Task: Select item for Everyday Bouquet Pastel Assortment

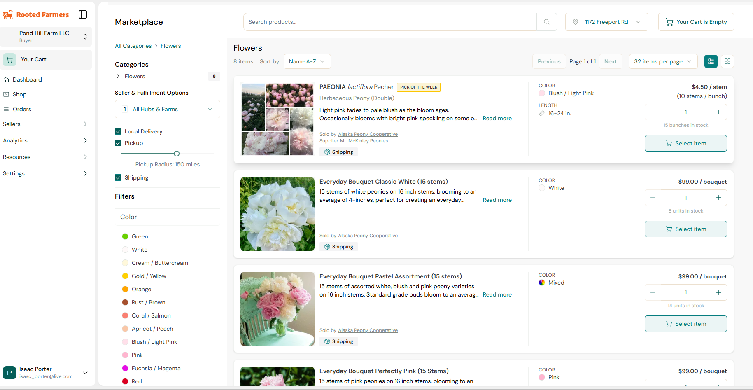Action: pyautogui.click(x=685, y=324)
